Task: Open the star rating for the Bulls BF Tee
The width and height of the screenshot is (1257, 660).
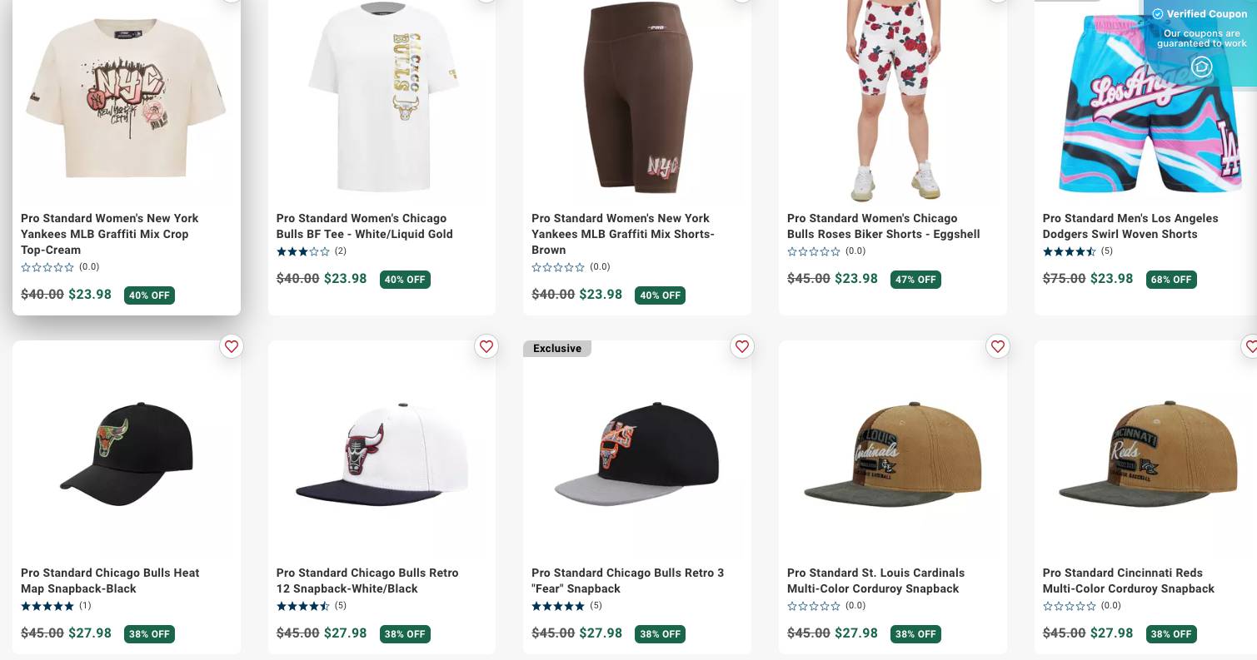Action: [x=302, y=251]
